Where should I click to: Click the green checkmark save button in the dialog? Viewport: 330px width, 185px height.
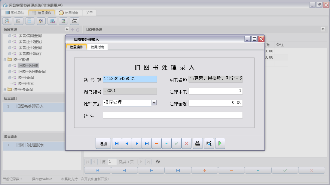click(x=176, y=144)
